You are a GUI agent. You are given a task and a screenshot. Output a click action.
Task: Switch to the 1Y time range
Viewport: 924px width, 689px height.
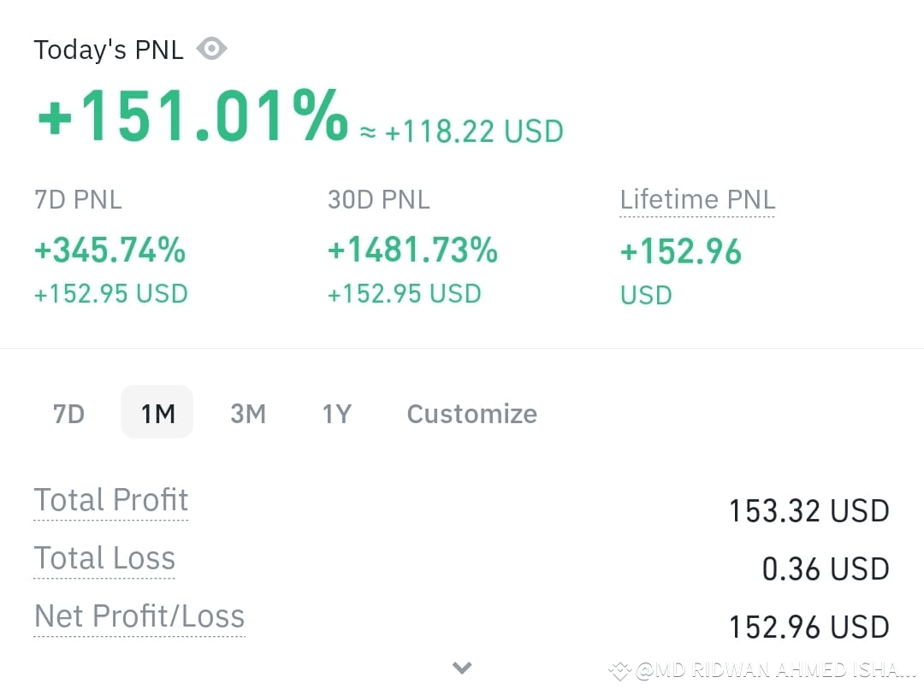point(336,414)
